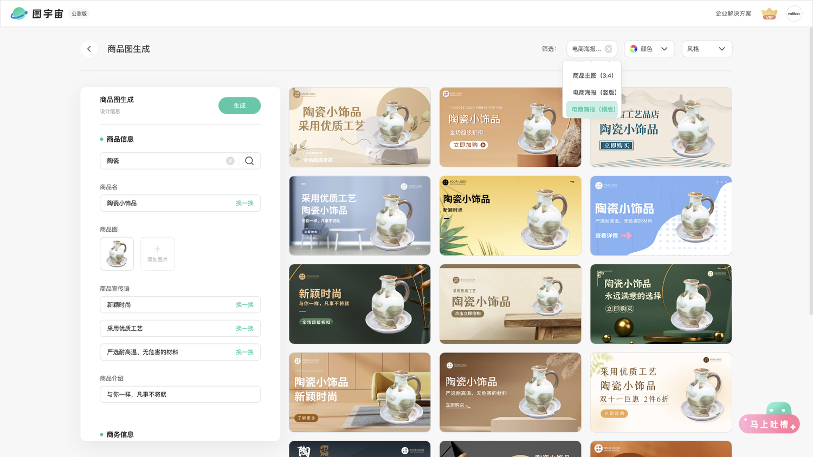Click the 公测版 badge
Screen dimensions: 813x457
(x=79, y=14)
